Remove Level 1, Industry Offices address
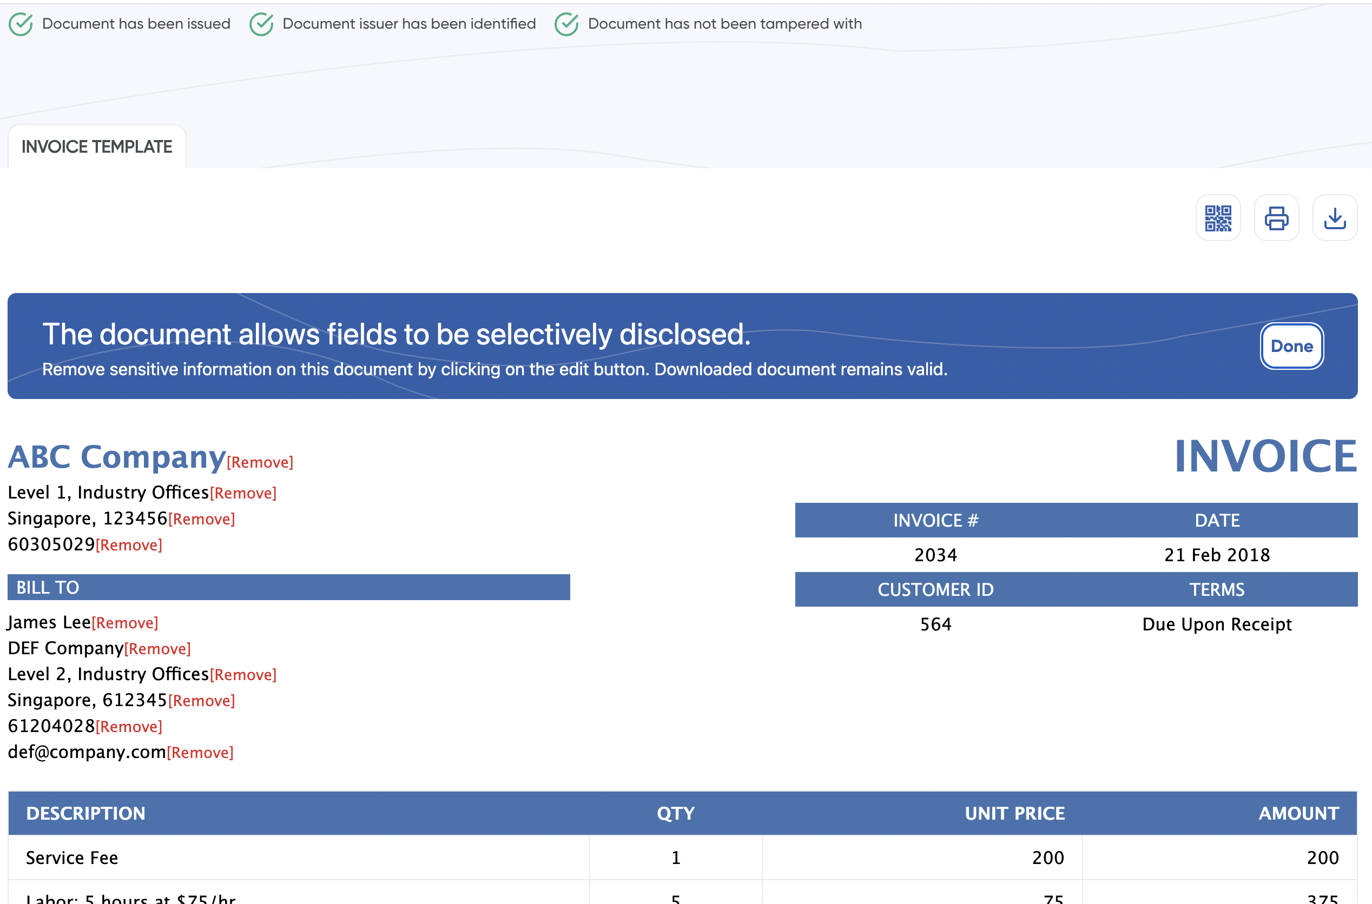Viewport: 1372px width, 904px height. (x=243, y=493)
